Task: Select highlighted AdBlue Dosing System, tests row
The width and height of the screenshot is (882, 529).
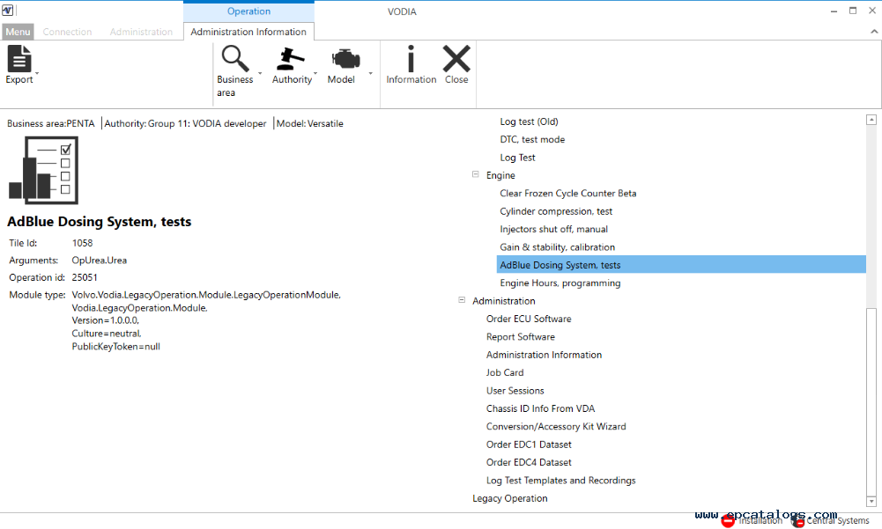Action: (681, 265)
